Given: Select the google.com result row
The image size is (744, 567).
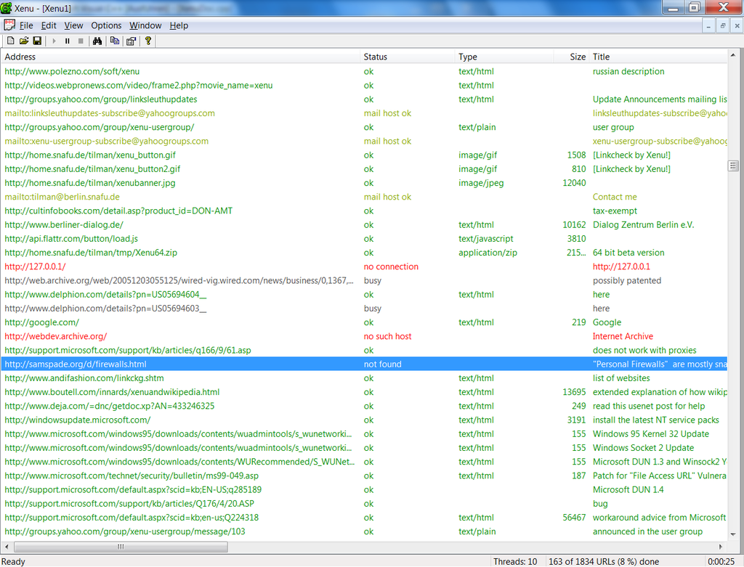Looking at the screenshot, I should [x=41, y=322].
